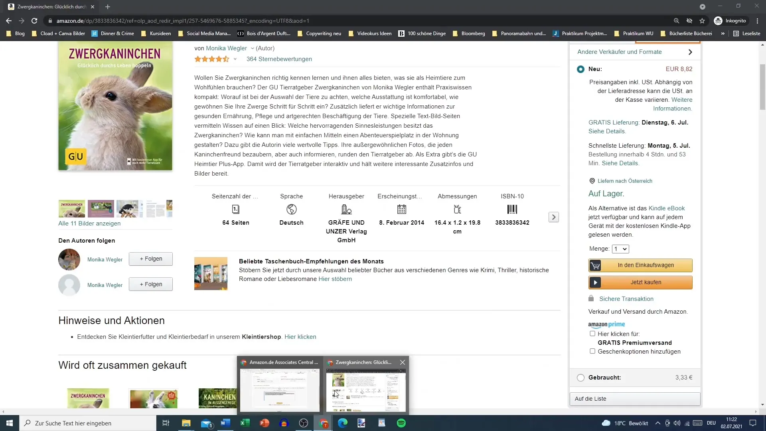Open the Bücherliste Bücherei bookmark
The height and width of the screenshot is (431, 766).
(x=686, y=34)
